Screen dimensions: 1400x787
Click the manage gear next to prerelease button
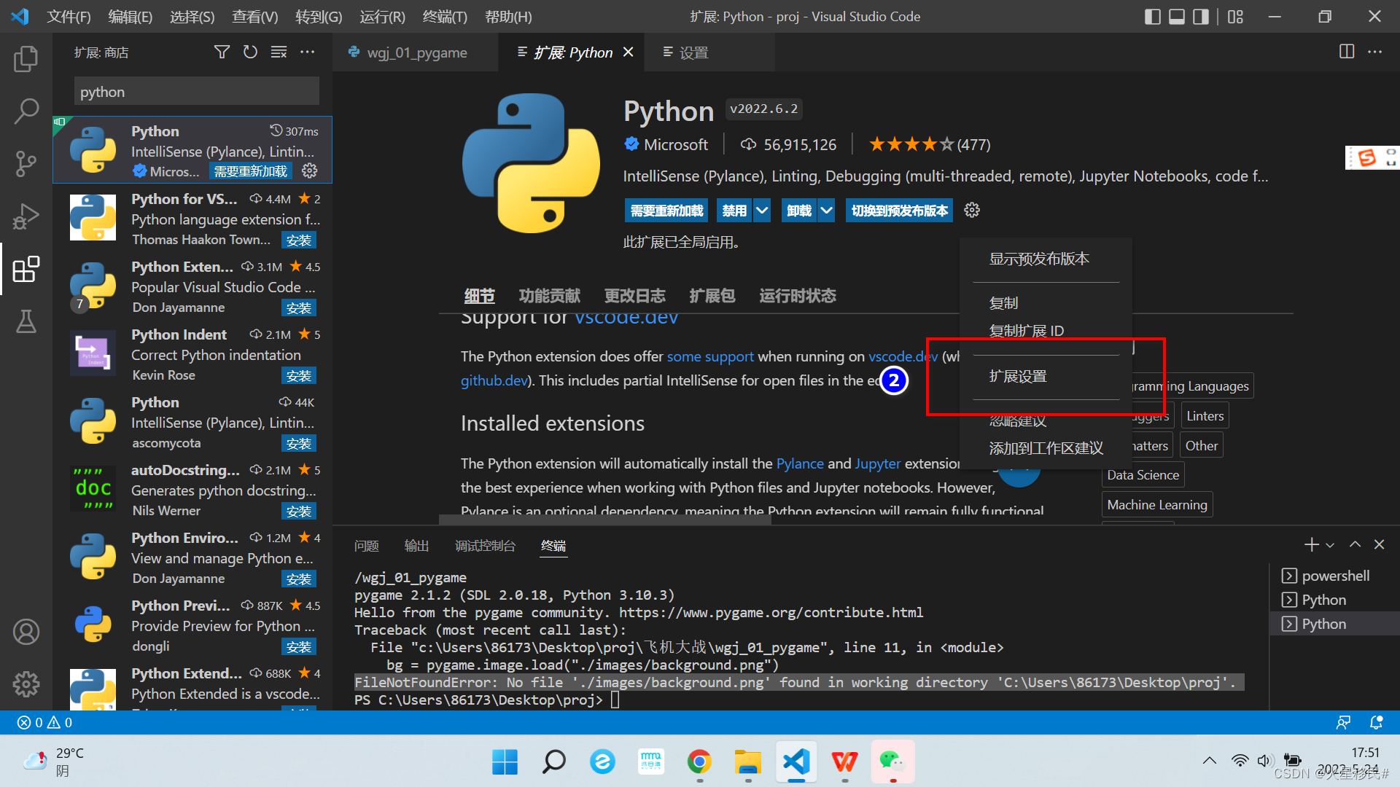pos(972,211)
